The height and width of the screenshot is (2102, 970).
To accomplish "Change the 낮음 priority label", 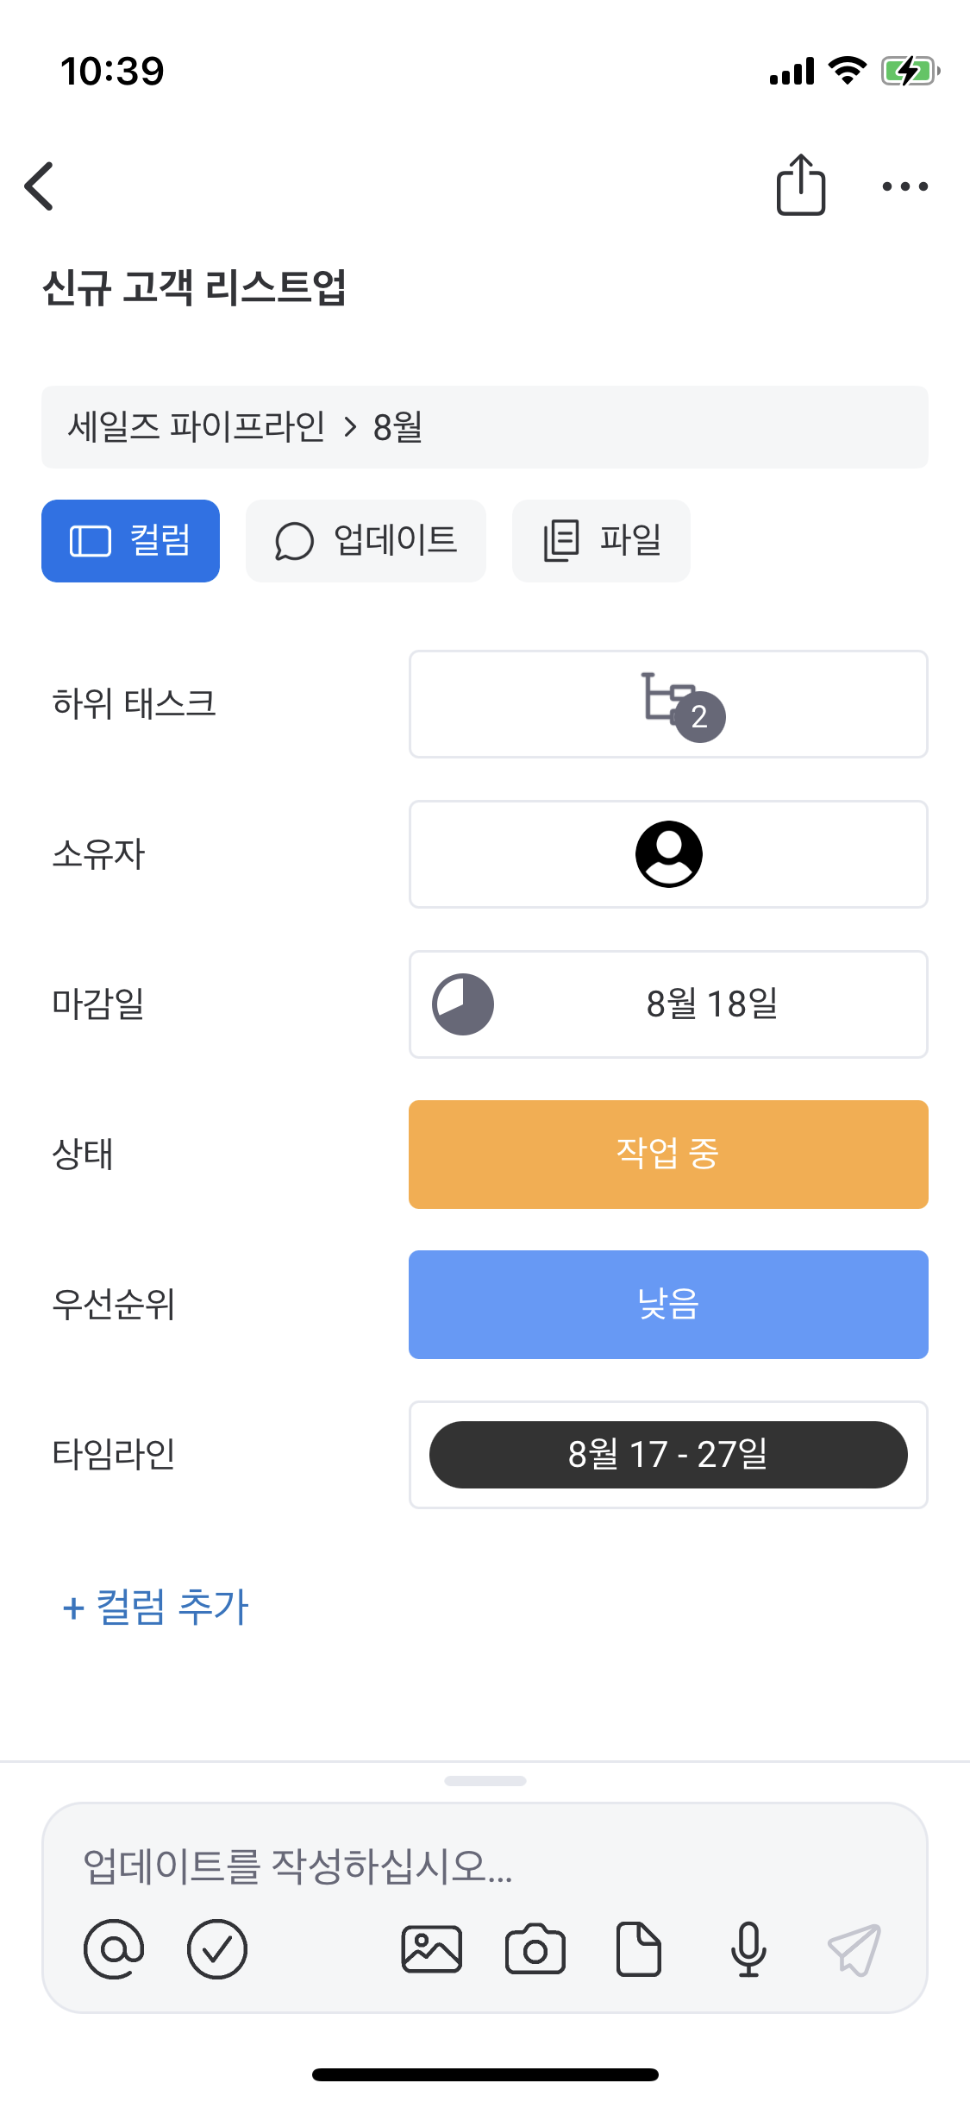I will (x=668, y=1305).
